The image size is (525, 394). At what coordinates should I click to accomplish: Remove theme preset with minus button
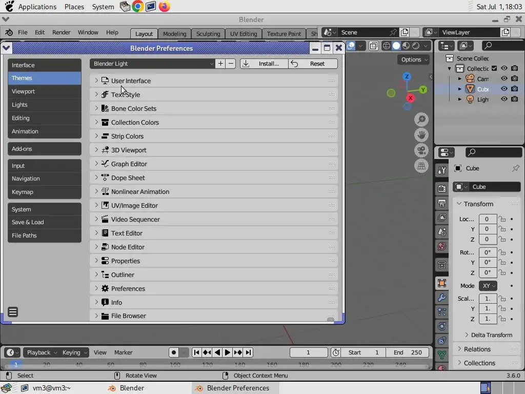tap(231, 64)
